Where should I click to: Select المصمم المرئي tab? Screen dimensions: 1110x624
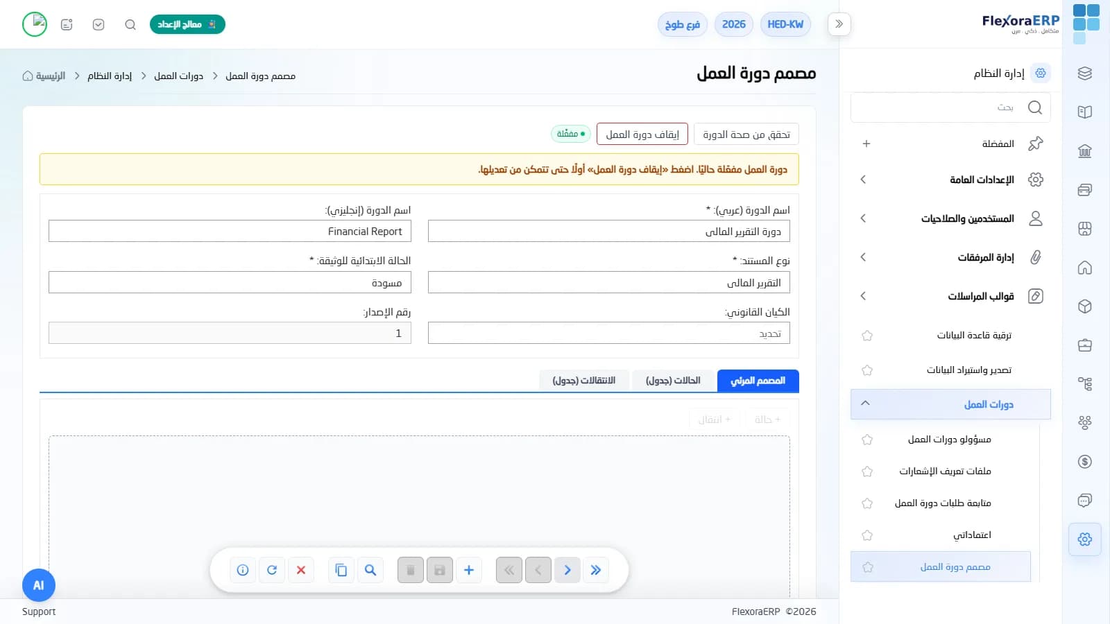(x=758, y=381)
